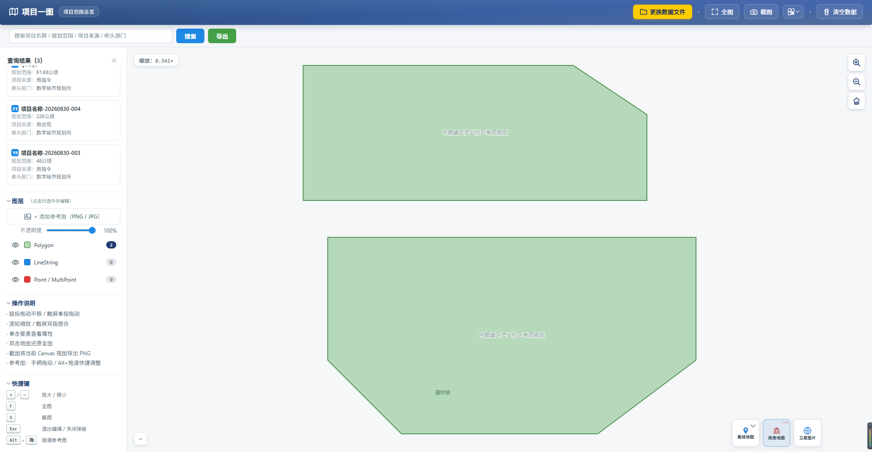Collapse the 操作说明 section
Image resolution: width=872 pixels, height=452 pixels.
pyautogui.click(x=9, y=303)
